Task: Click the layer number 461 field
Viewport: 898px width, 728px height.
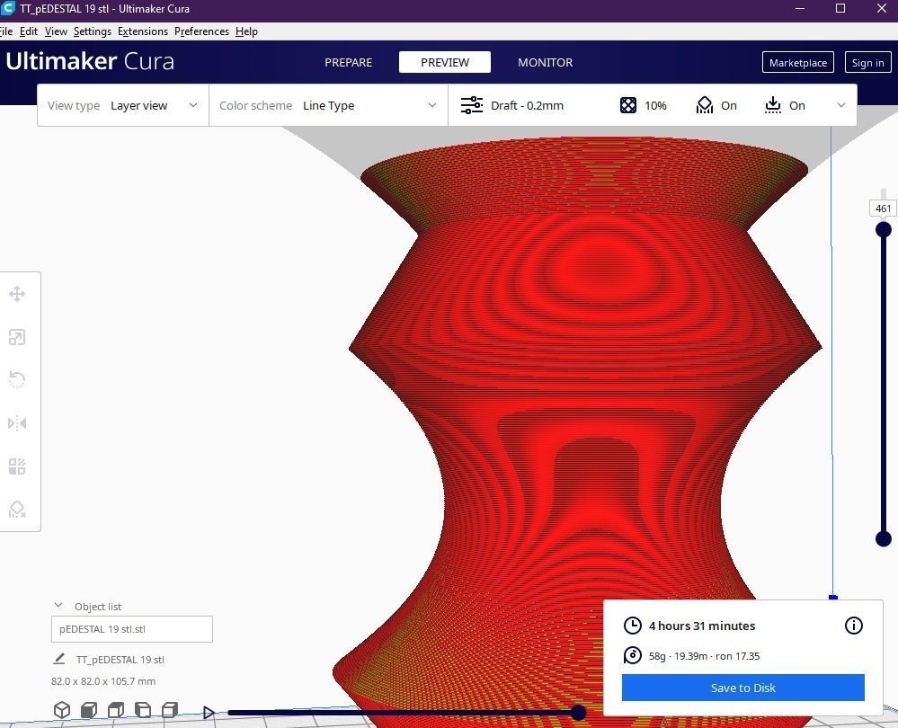Action: [883, 209]
